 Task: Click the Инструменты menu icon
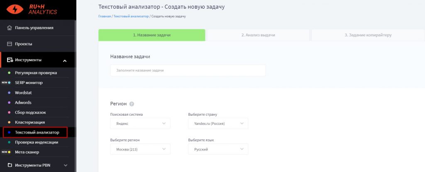pyautogui.click(x=10, y=60)
